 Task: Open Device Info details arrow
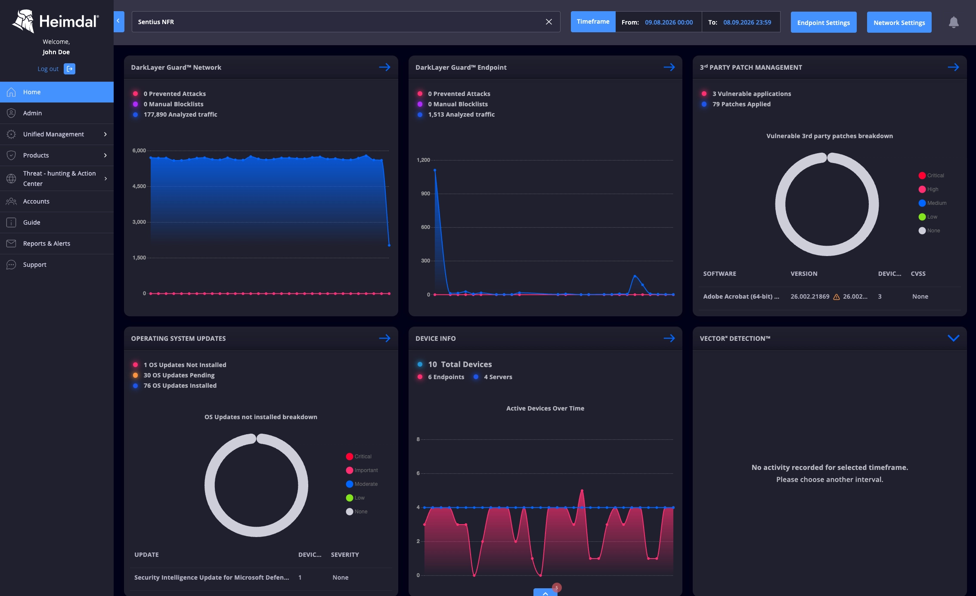click(x=669, y=338)
